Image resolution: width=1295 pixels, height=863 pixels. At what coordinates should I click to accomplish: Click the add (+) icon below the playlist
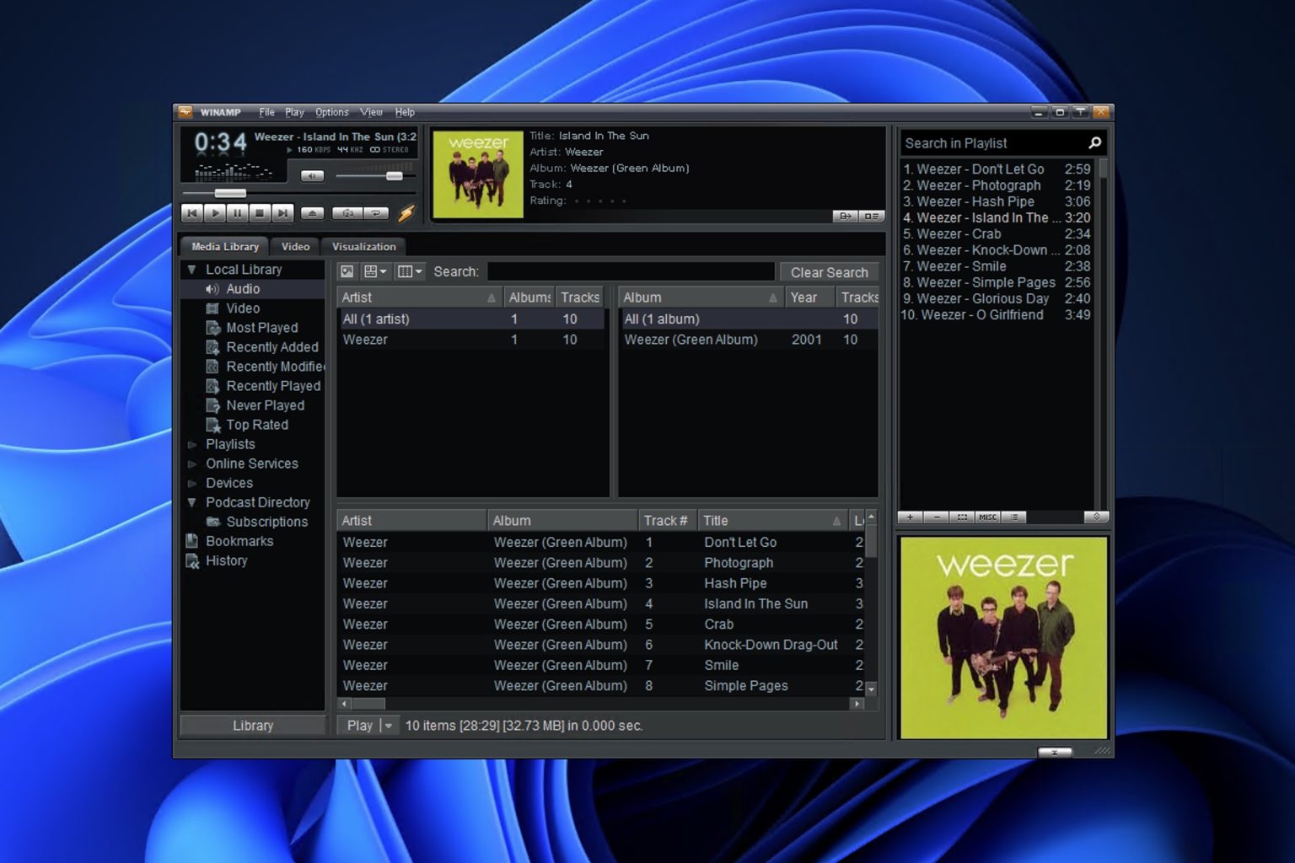910,517
